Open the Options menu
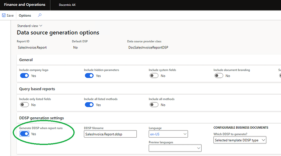Viewport: 281px width, 156px height. click(x=25, y=15)
